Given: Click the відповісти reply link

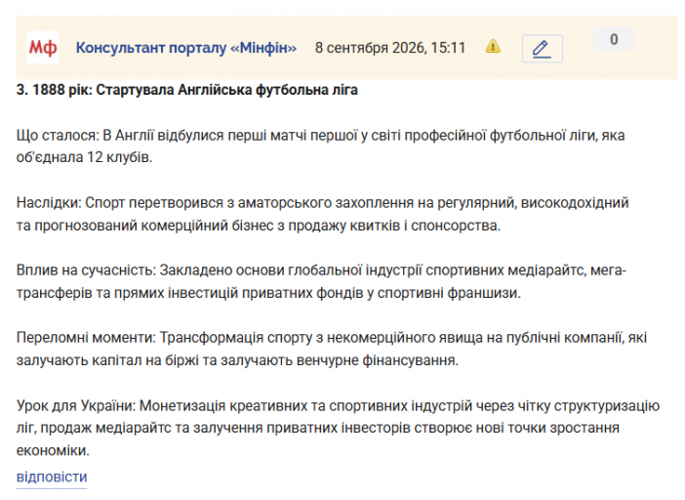Looking at the screenshot, I should pyautogui.click(x=52, y=477).
